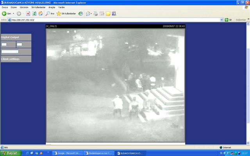Image resolution: width=250 pixels, height=156 pixels.
Task: Click the Back (Geri) navigation button
Action: tap(6, 13)
